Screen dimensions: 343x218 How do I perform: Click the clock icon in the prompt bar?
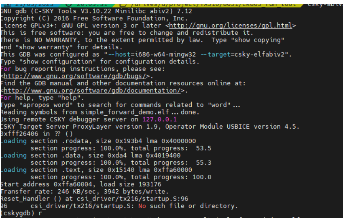click(x=68, y=4)
